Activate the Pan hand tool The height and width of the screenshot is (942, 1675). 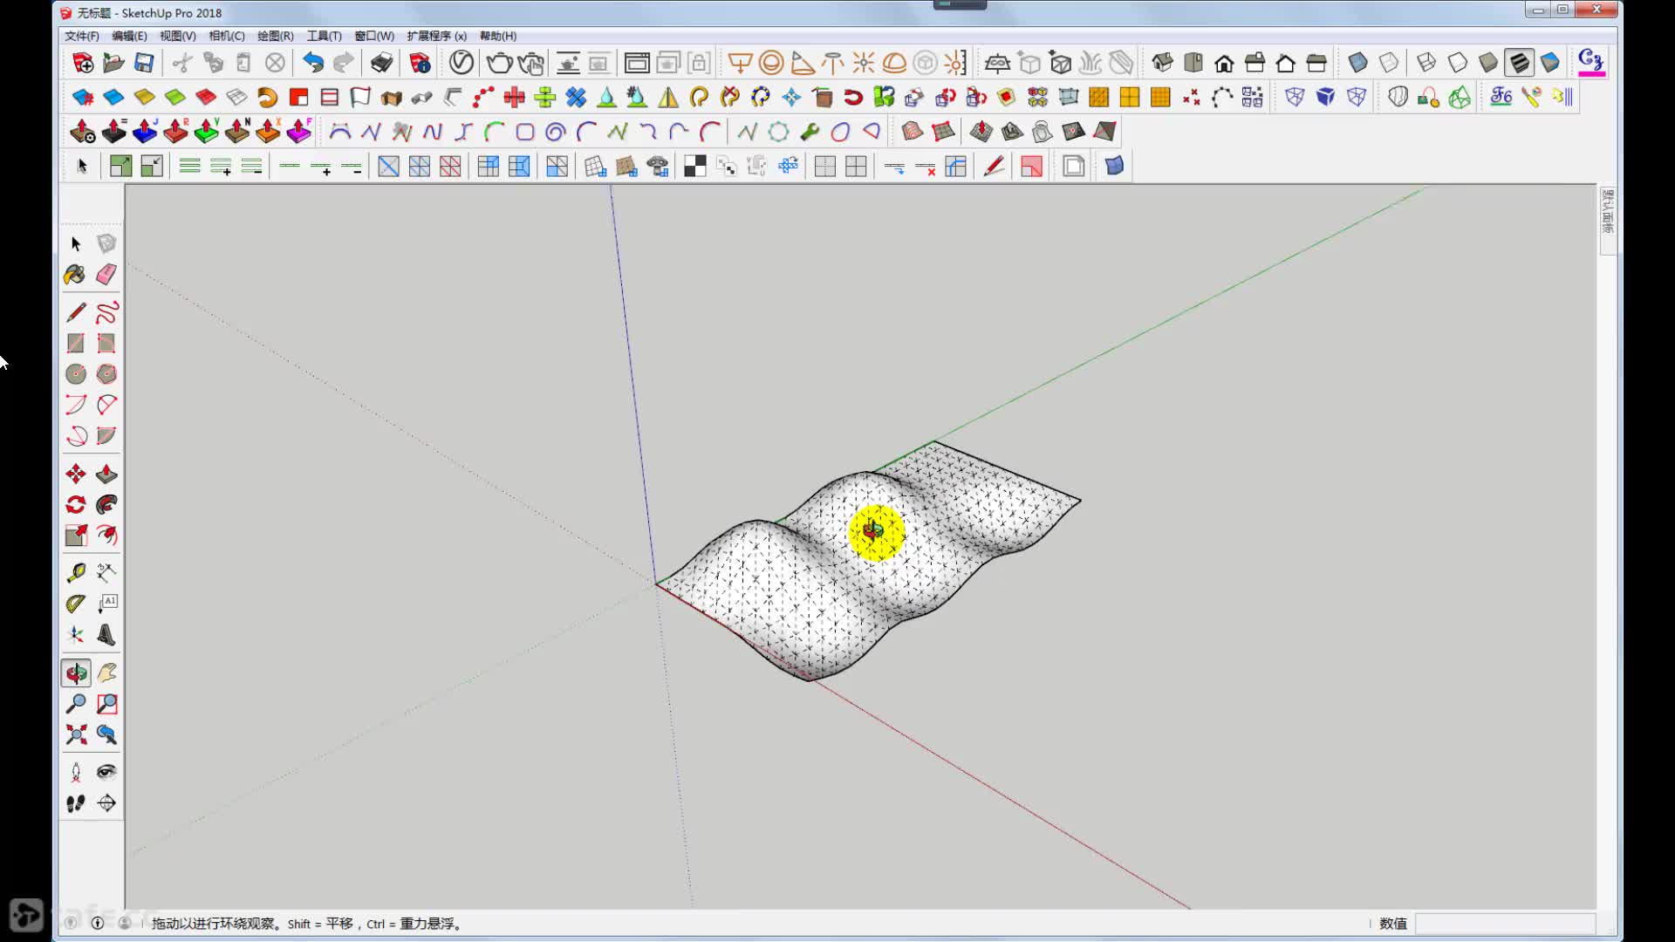click(x=106, y=672)
